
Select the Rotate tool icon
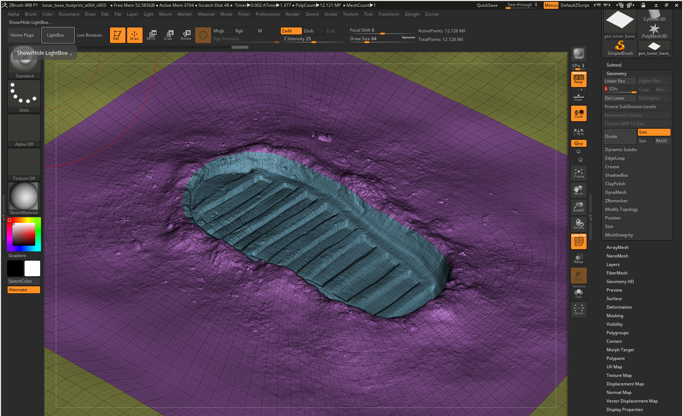(186, 35)
